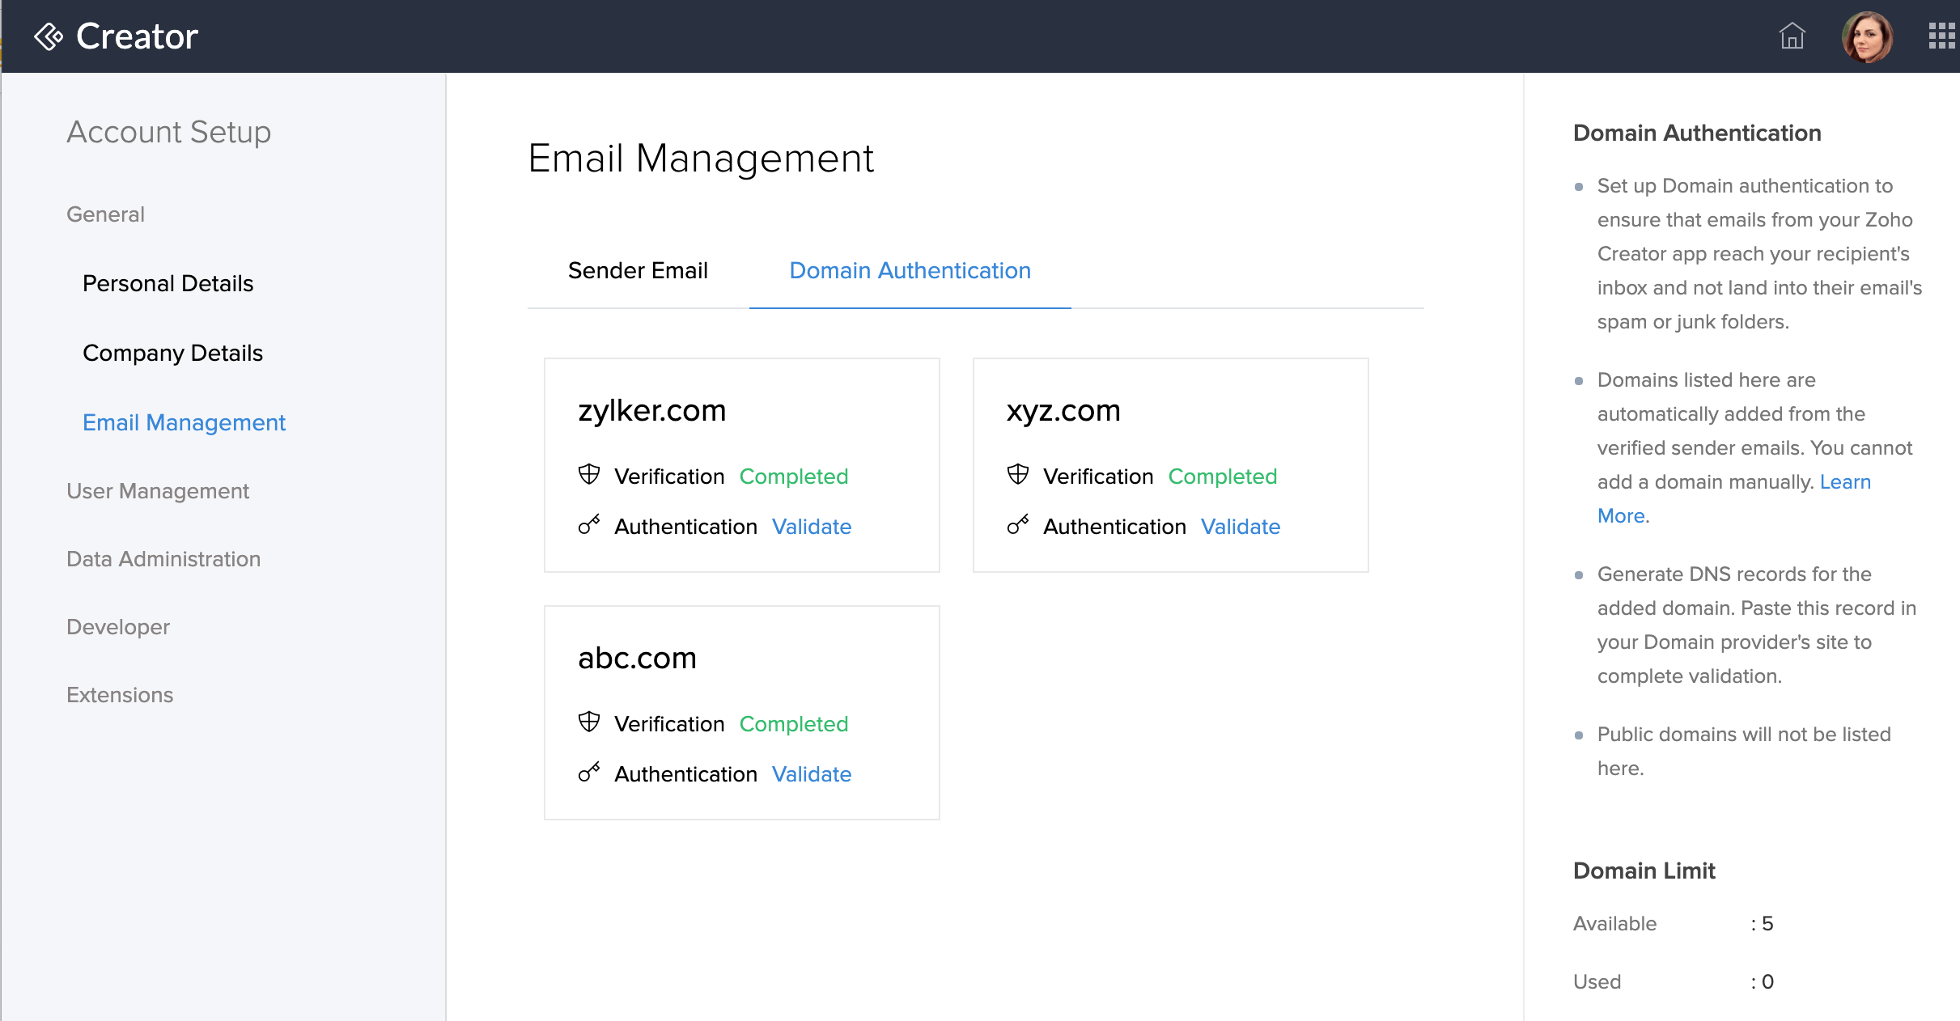
Task: Open the user profile avatar
Action: point(1867,36)
